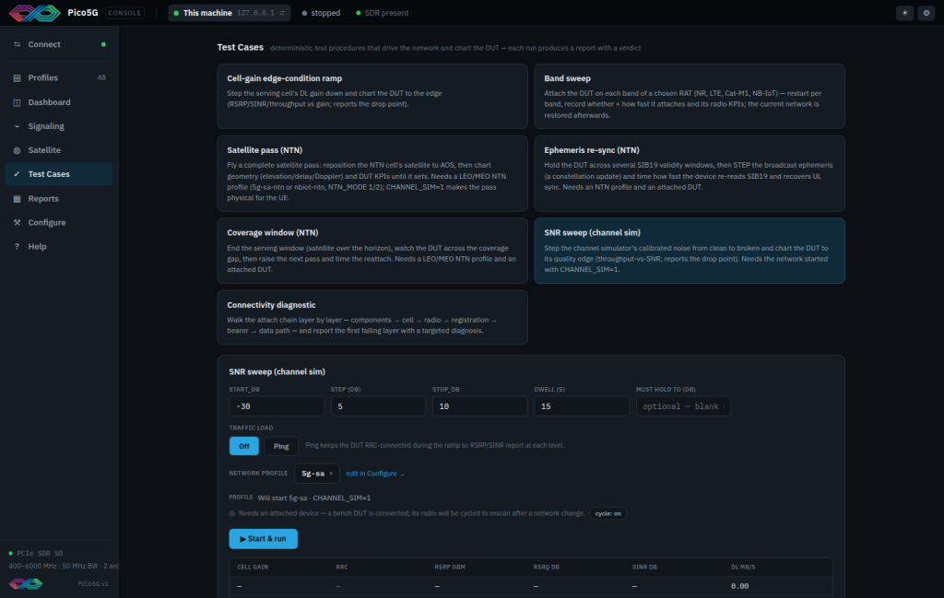The image size is (944, 598).
Task: Open the Signaling page
Action: pyautogui.click(x=58, y=126)
